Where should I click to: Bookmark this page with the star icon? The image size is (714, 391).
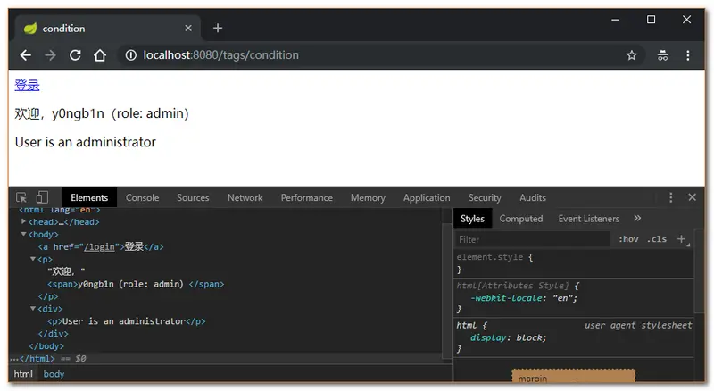tap(632, 55)
